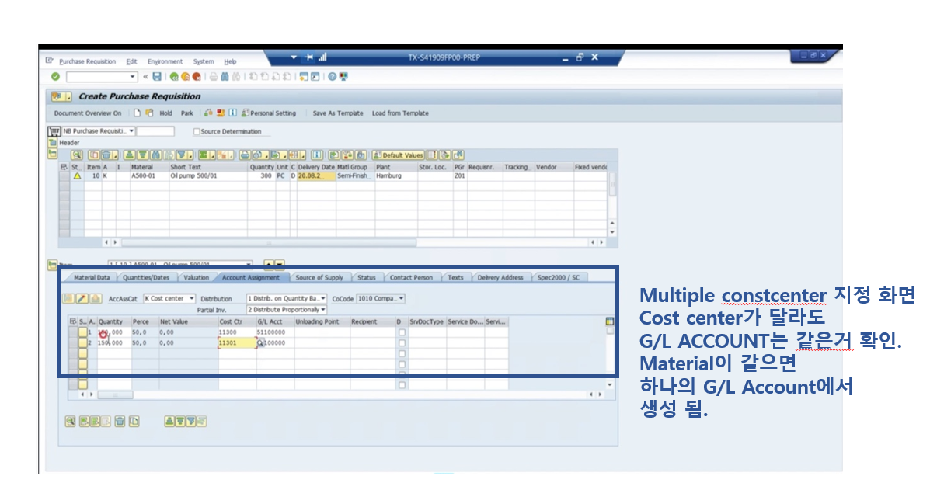Open the Edit menu
The image size is (930, 483).
(131, 61)
